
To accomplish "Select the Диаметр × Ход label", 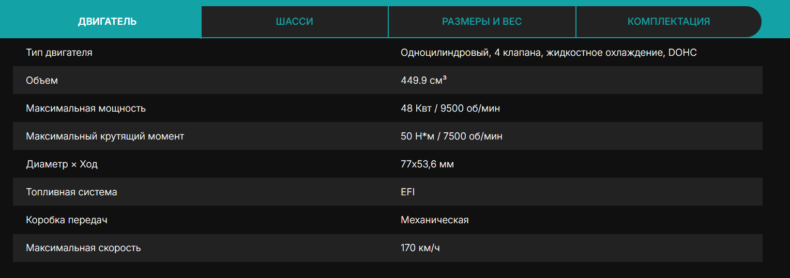I will [x=62, y=164].
